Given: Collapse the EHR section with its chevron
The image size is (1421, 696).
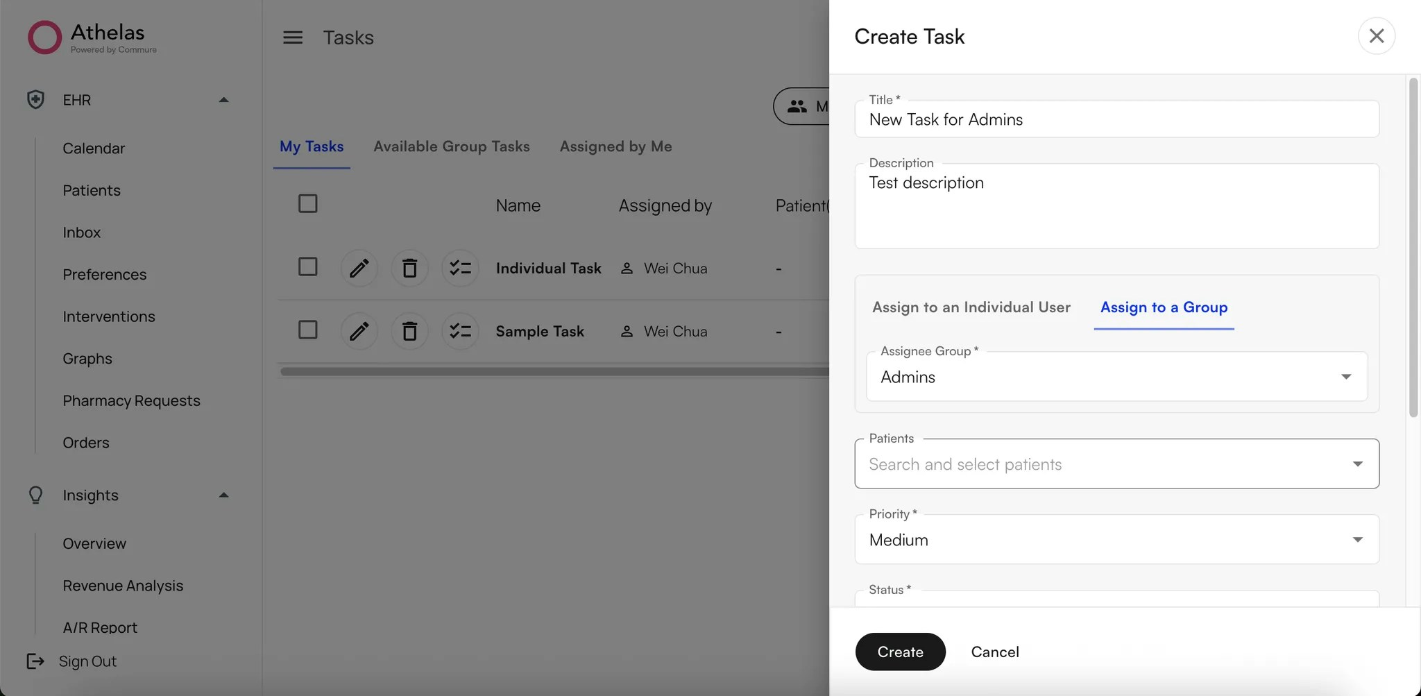Looking at the screenshot, I should pos(223,99).
